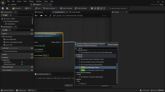Screen dimensions: 165x92
Task: Open My Blueprint settings gear
Action: (32, 30)
